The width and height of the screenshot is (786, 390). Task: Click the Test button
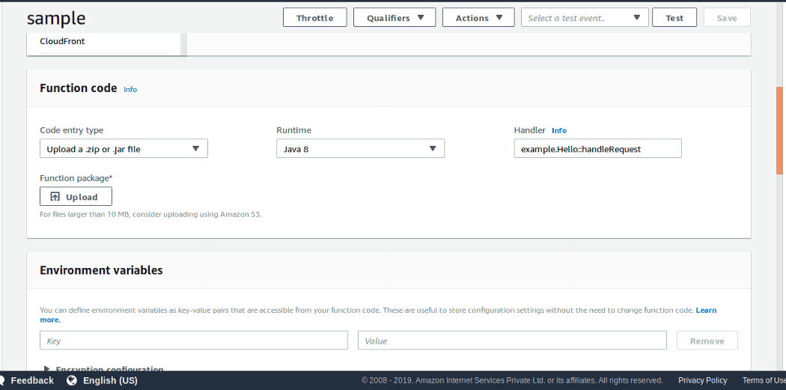click(674, 18)
